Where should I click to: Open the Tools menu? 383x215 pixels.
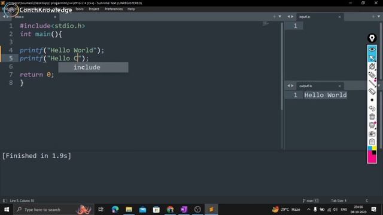[79, 9]
